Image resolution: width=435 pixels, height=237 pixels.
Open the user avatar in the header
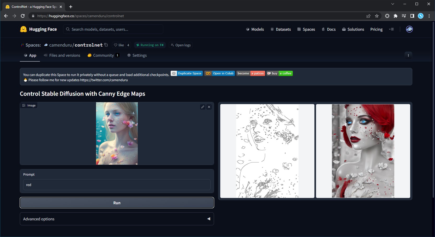click(409, 29)
